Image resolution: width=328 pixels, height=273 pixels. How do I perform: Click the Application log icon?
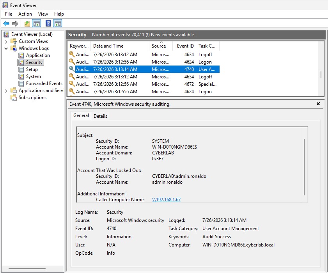pyautogui.click(x=21, y=55)
